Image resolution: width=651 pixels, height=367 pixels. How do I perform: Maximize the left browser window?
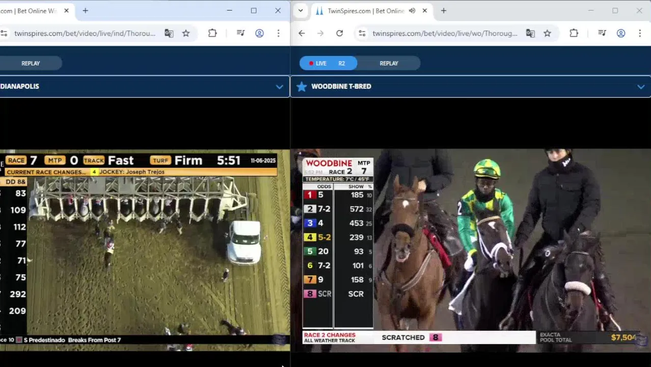[x=254, y=11]
